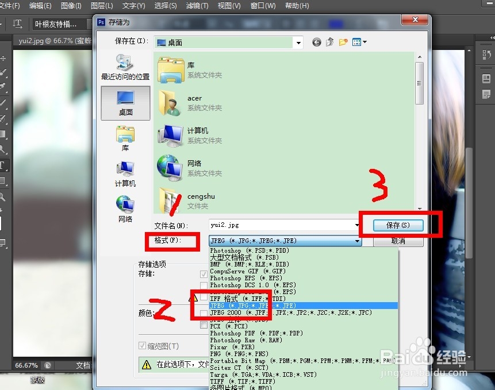Open the 文字(Y) menu
495x390 pixels.
133,5
